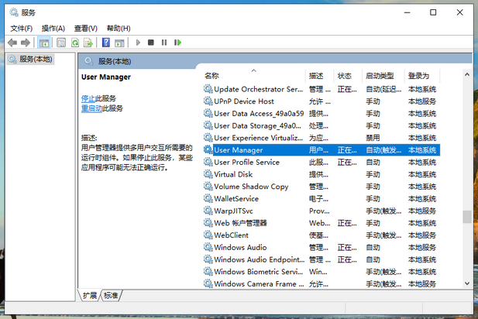
Task: Click the Export List toolbar icon
Action: [89, 43]
